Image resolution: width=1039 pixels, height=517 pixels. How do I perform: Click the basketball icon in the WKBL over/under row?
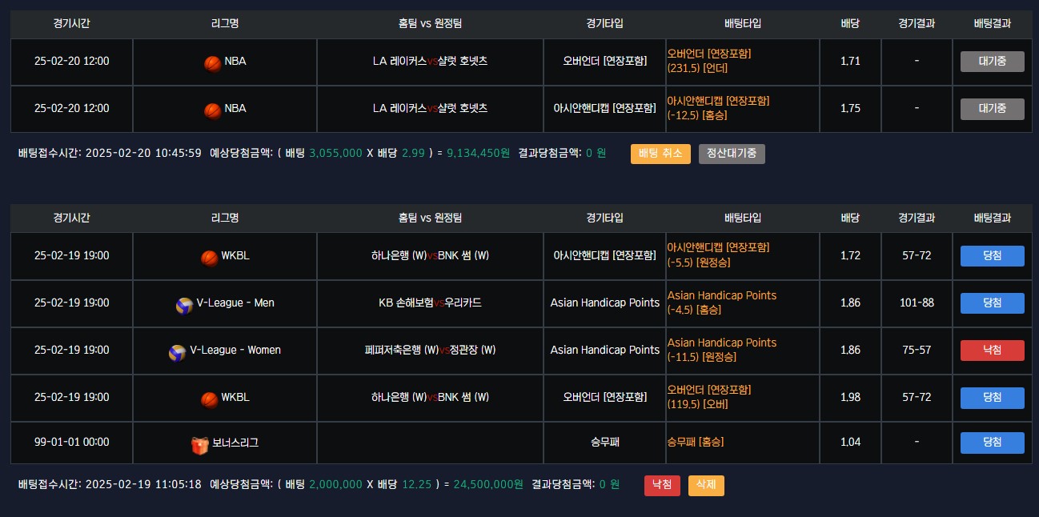coord(209,399)
